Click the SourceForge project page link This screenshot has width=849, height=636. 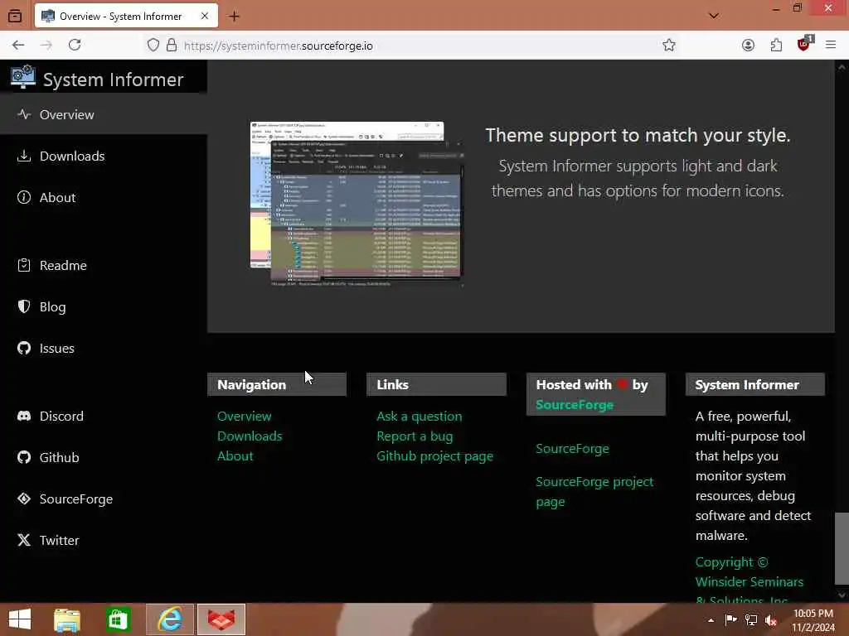(x=594, y=492)
